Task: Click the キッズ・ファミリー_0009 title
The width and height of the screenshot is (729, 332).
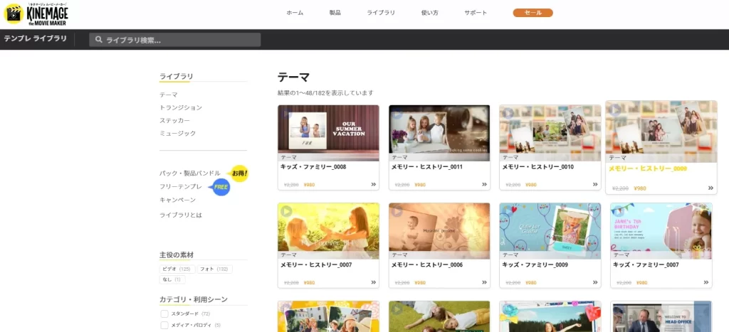Action: (535, 264)
